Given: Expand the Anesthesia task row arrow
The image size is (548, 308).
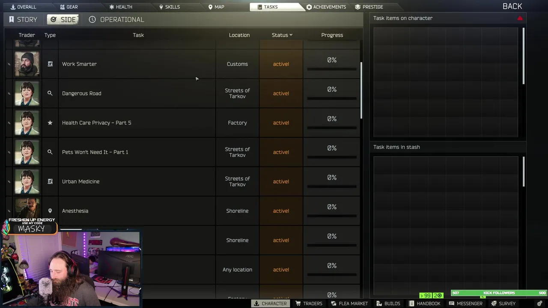Looking at the screenshot, I should click(9, 211).
